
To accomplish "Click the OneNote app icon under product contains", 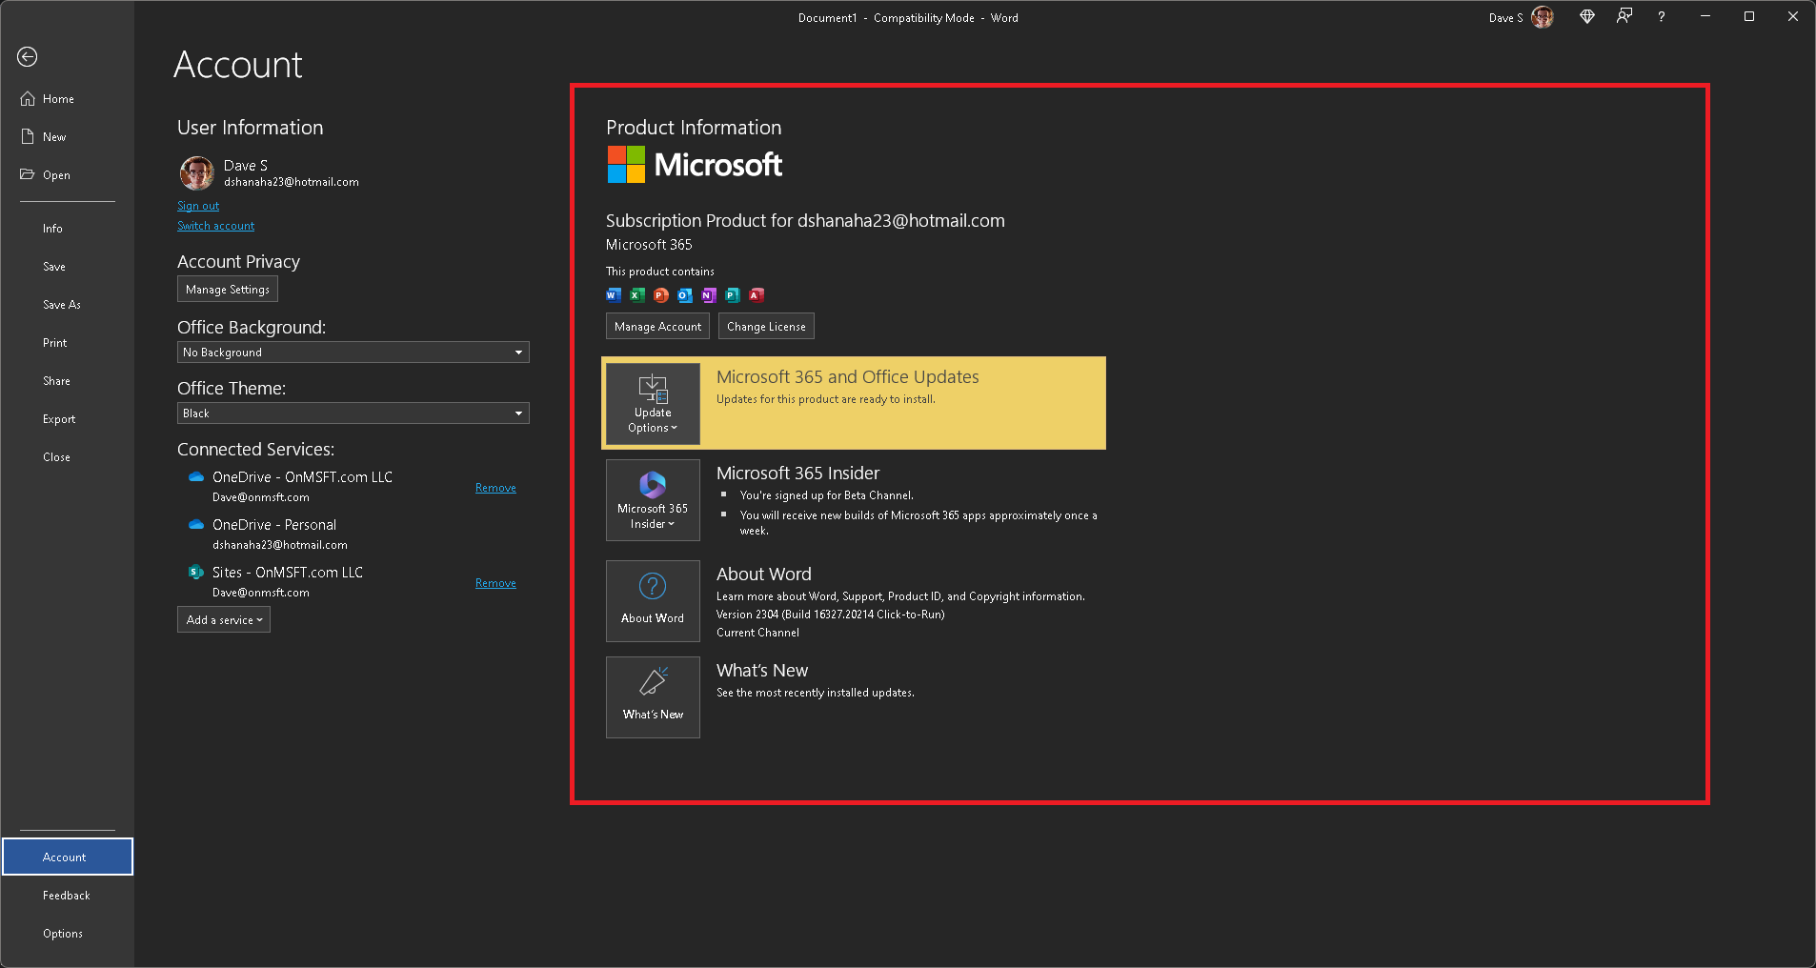I will point(709,295).
